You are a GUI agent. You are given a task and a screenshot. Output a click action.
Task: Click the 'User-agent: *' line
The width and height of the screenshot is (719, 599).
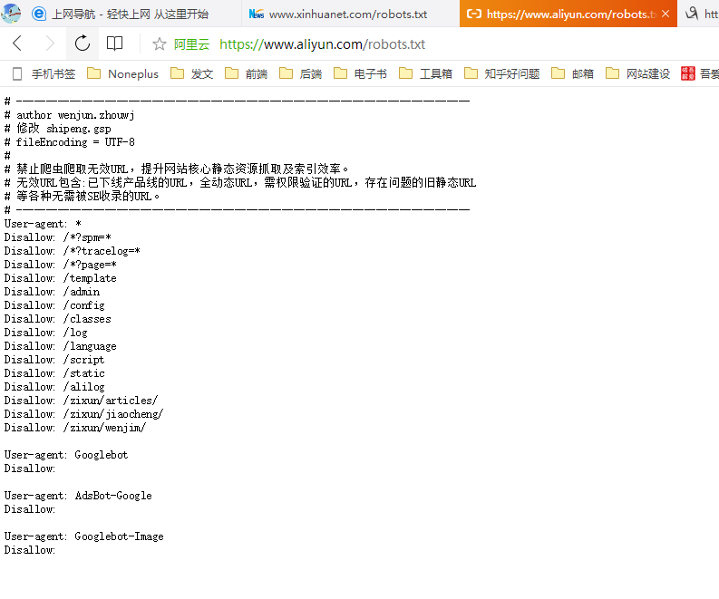point(43,224)
